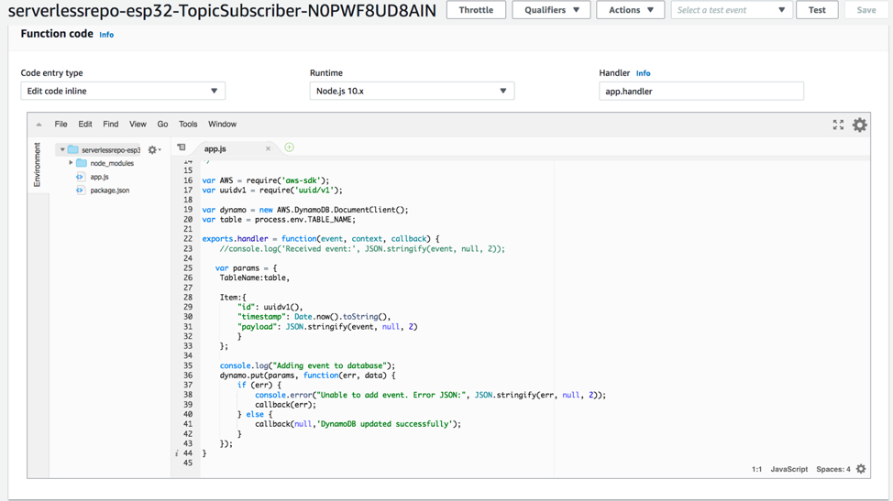Open editor preferences gear icon
893x501 pixels.
[859, 125]
